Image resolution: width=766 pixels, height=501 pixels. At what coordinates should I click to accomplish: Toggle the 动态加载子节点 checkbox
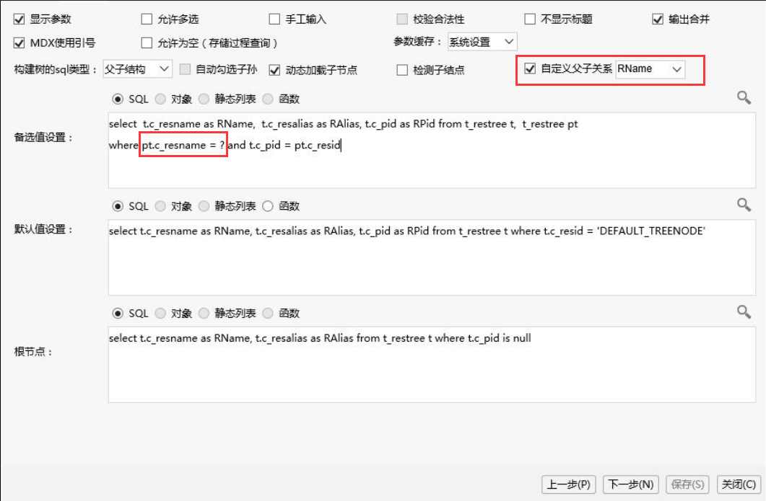pyautogui.click(x=274, y=70)
